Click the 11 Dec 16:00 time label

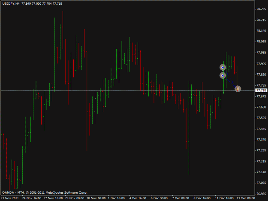[x=224, y=198]
